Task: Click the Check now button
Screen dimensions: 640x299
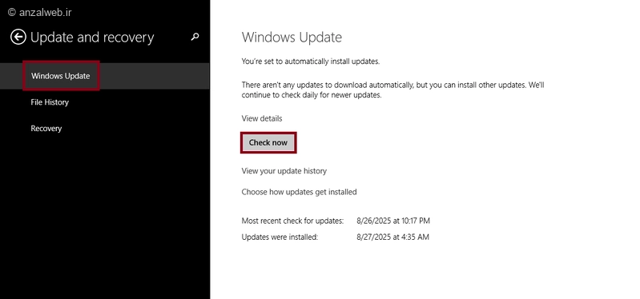Action: point(268,142)
